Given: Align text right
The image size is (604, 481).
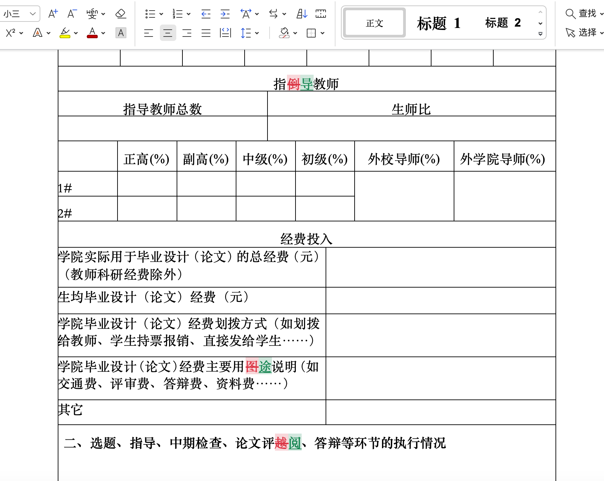Looking at the screenshot, I should tap(187, 33).
